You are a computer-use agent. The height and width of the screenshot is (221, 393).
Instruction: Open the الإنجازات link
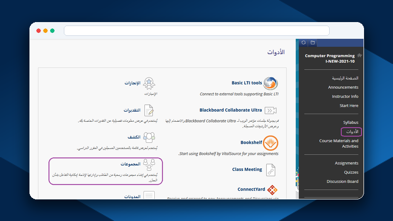133,83
